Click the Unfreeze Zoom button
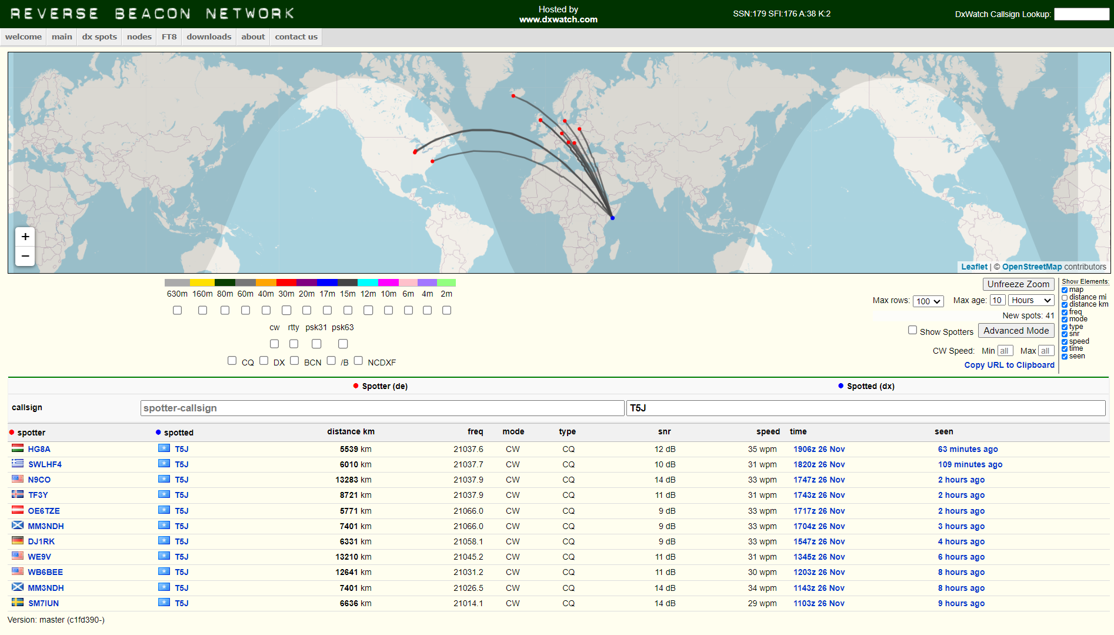 coord(1018,284)
